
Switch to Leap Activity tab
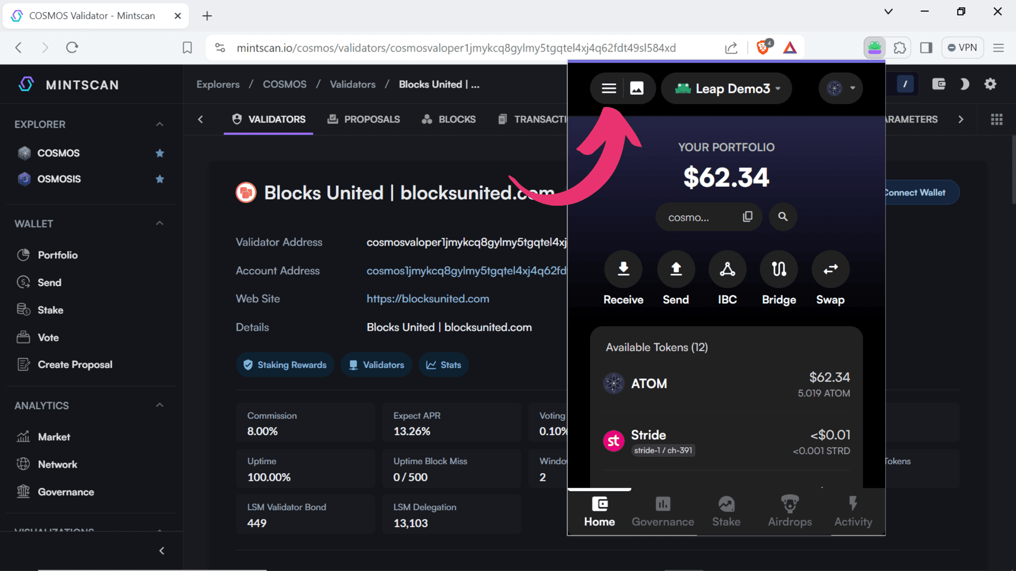tap(853, 512)
